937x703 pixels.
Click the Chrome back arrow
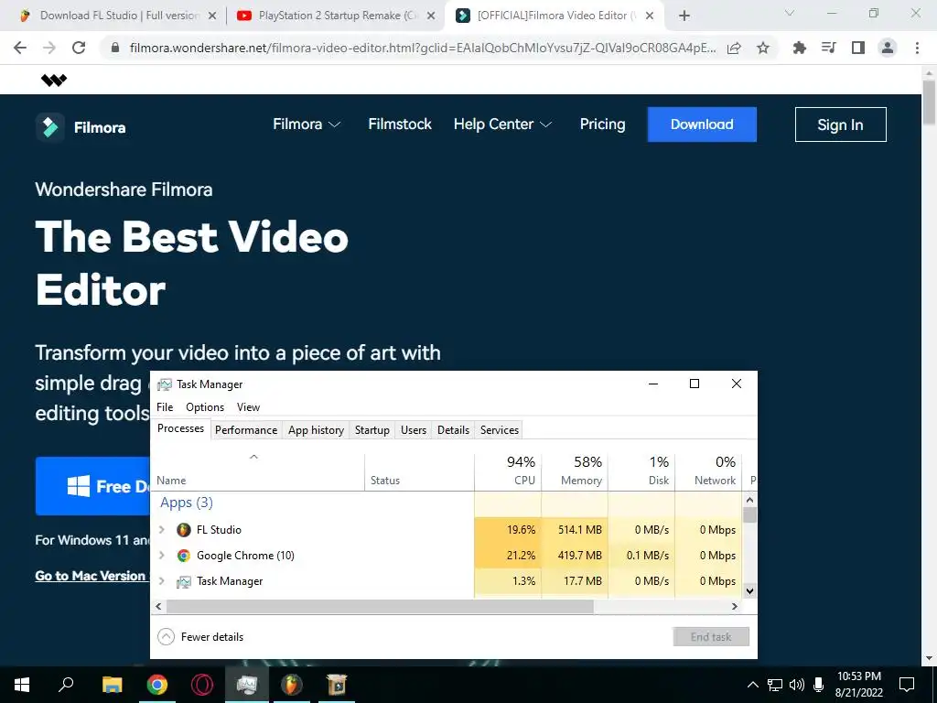click(x=20, y=48)
